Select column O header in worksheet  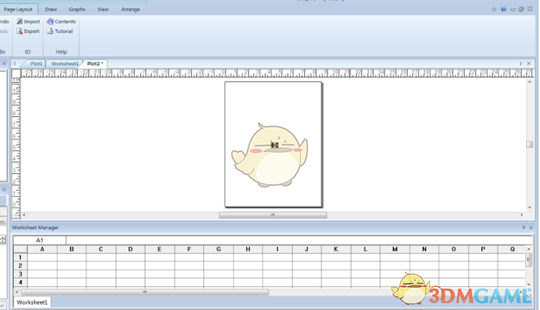[x=454, y=249]
